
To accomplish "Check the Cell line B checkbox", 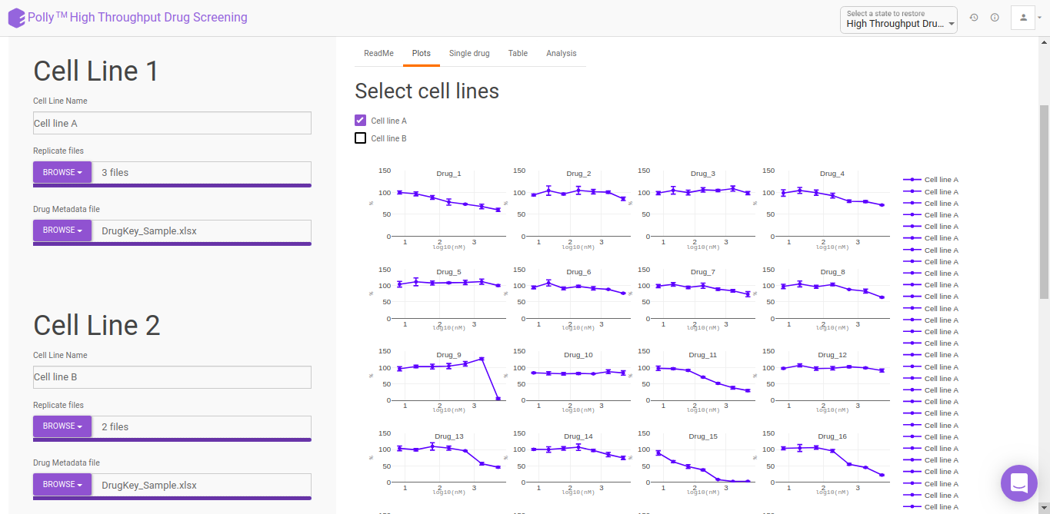I will click(x=360, y=138).
